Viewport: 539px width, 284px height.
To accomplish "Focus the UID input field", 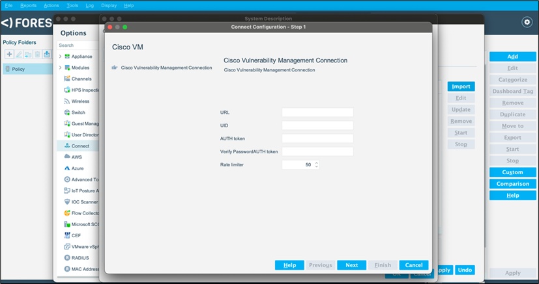I will tap(317, 125).
